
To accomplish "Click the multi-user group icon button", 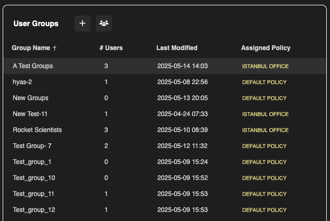I will click(104, 23).
